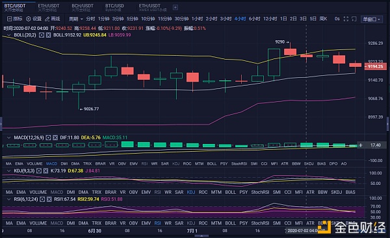Choose TRIX in the bottom RSI strip

(96, 223)
